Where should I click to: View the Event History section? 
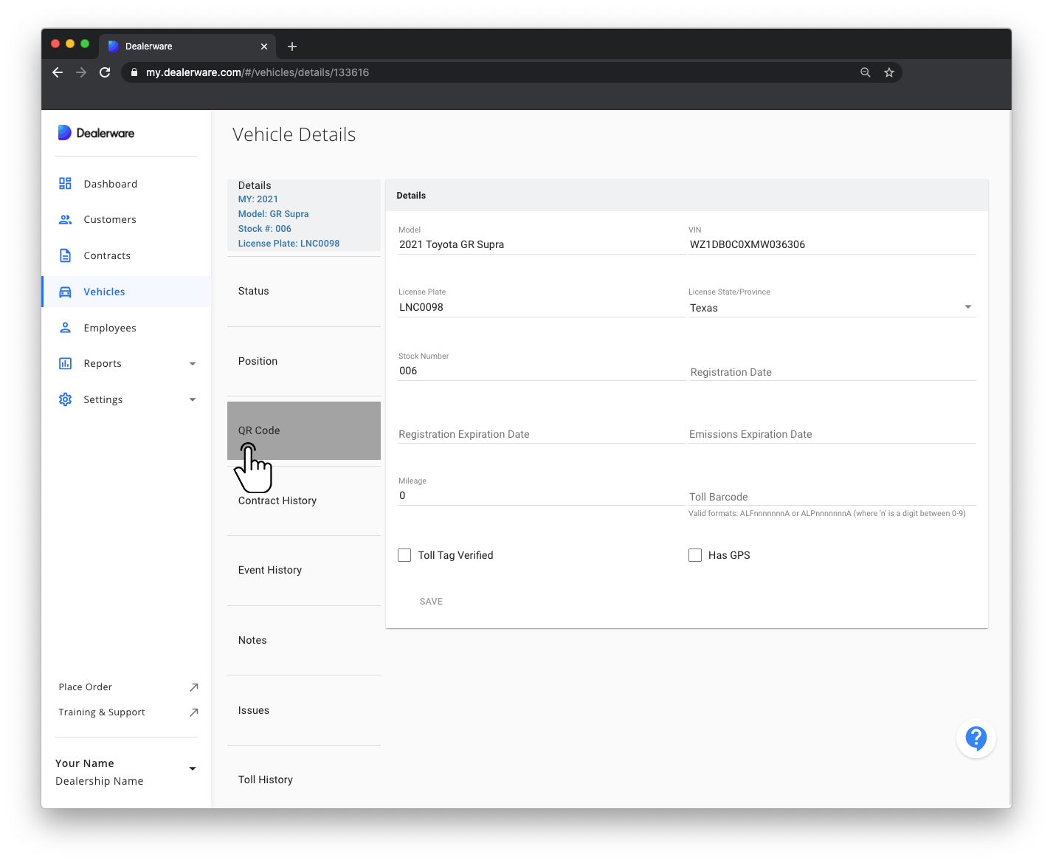coord(304,570)
